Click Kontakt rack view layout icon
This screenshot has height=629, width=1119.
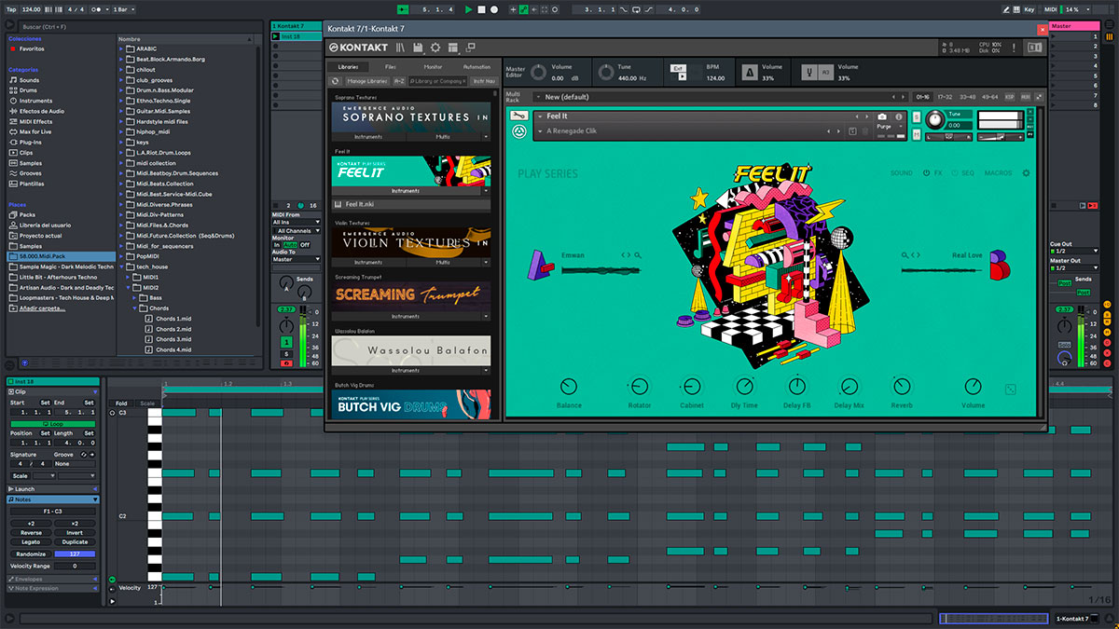point(452,48)
